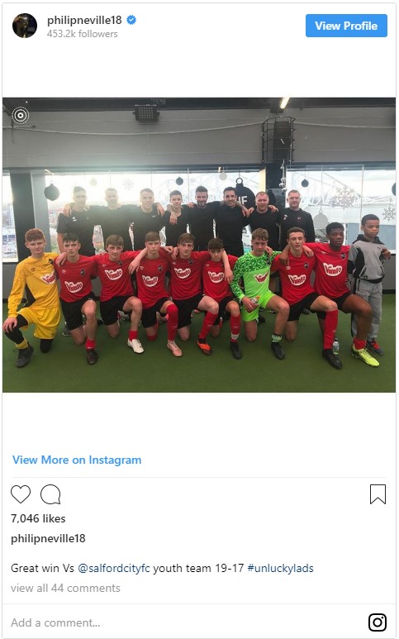
Task: Click the Add a comment field
Action: [183, 622]
